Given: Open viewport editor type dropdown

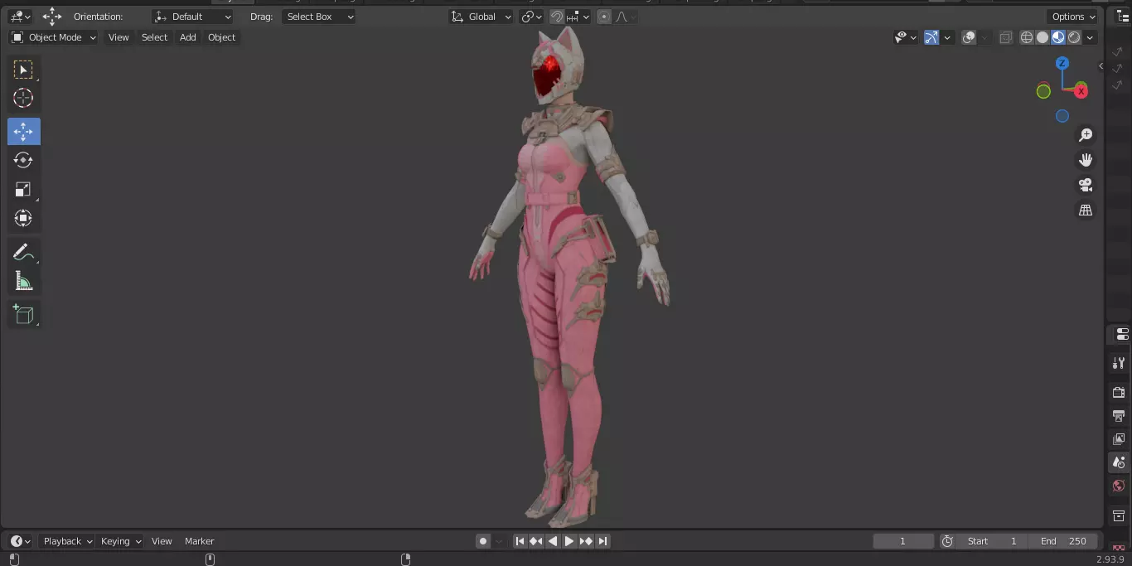Looking at the screenshot, I should coord(20,17).
